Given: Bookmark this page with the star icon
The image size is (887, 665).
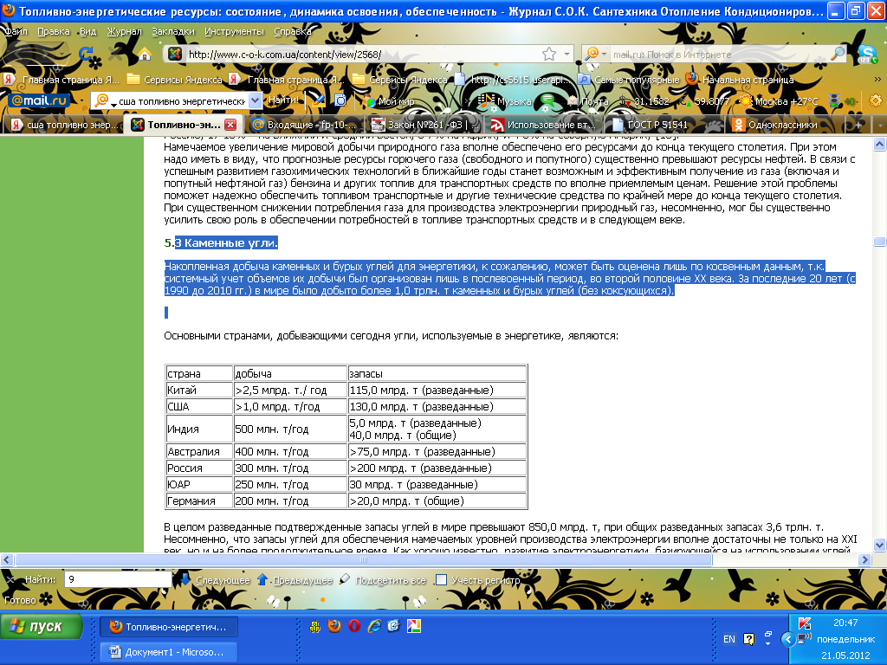Looking at the screenshot, I should [x=548, y=55].
